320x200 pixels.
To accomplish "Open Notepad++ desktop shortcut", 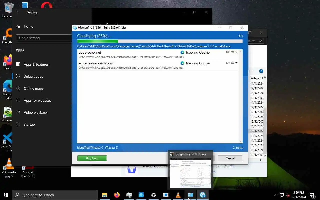I will tap(7, 114).
